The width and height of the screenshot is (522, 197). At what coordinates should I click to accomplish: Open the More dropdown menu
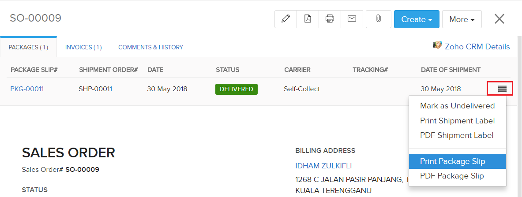pyautogui.click(x=462, y=19)
